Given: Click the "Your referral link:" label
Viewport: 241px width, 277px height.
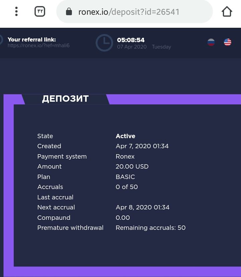Looking at the screenshot, I should 32,39.
